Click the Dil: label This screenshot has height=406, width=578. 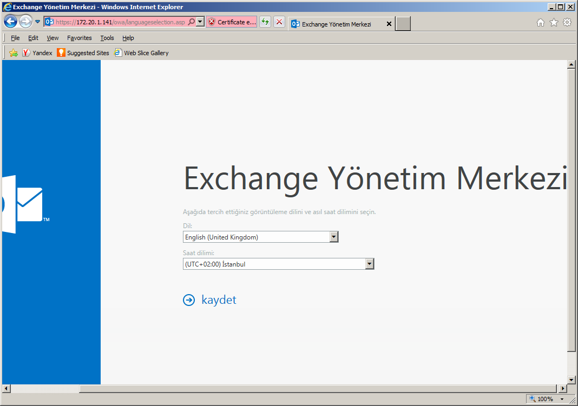[188, 225]
